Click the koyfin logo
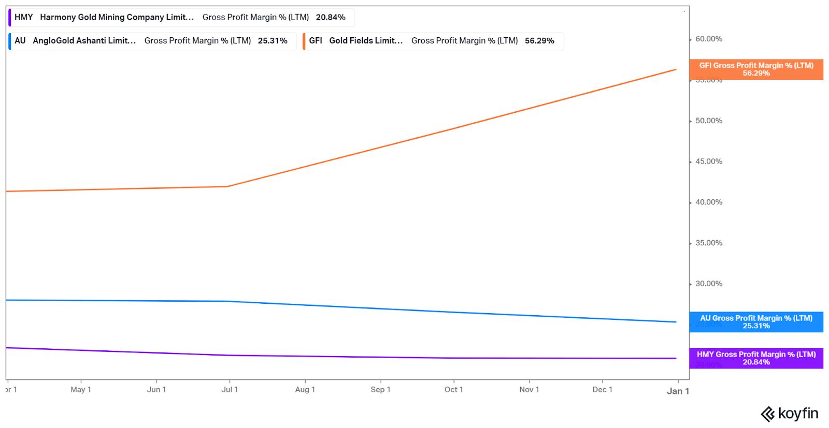 click(789, 414)
